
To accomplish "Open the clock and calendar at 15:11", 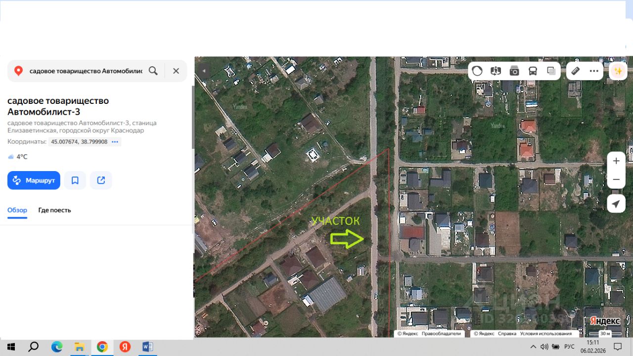I will pyautogui.click(x=593, y=346).
